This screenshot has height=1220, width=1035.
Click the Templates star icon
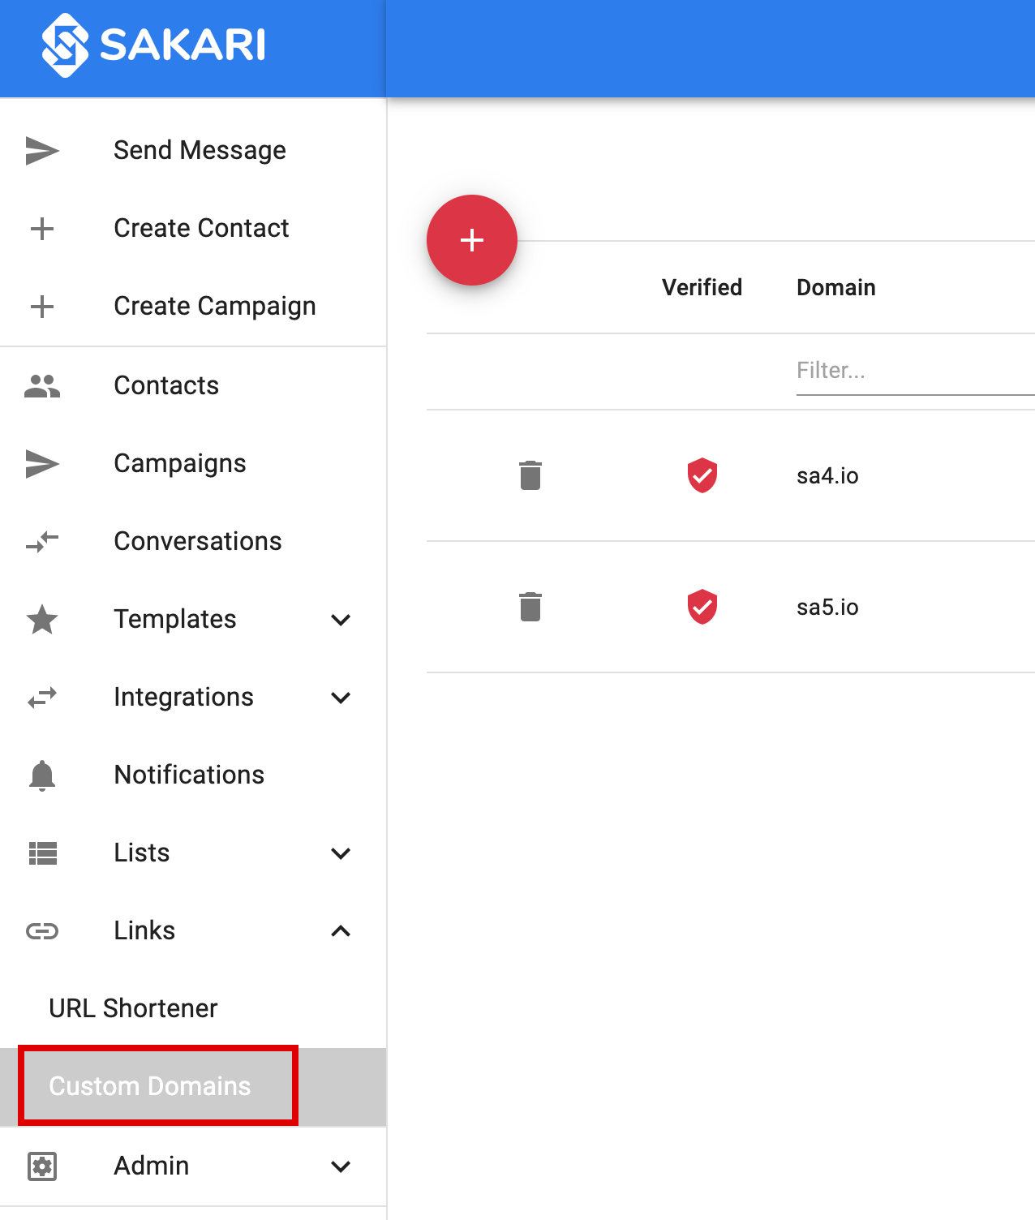[42, 620]
